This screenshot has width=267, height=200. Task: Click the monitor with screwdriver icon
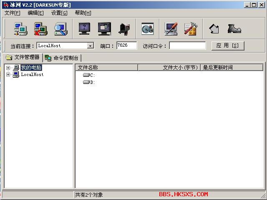(171, 29)
